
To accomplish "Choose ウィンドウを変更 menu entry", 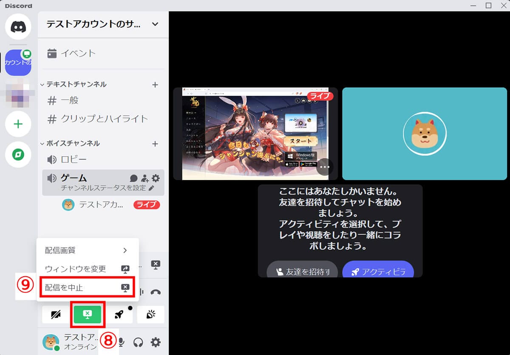I will tap(87, 269).
